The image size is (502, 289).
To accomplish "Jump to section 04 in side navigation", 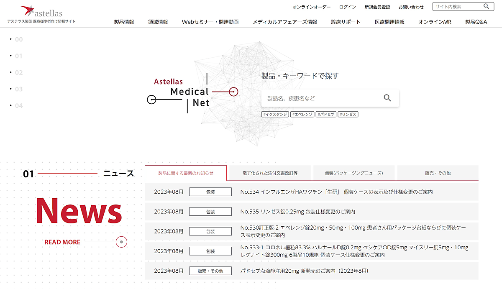I will click(18, 106).
